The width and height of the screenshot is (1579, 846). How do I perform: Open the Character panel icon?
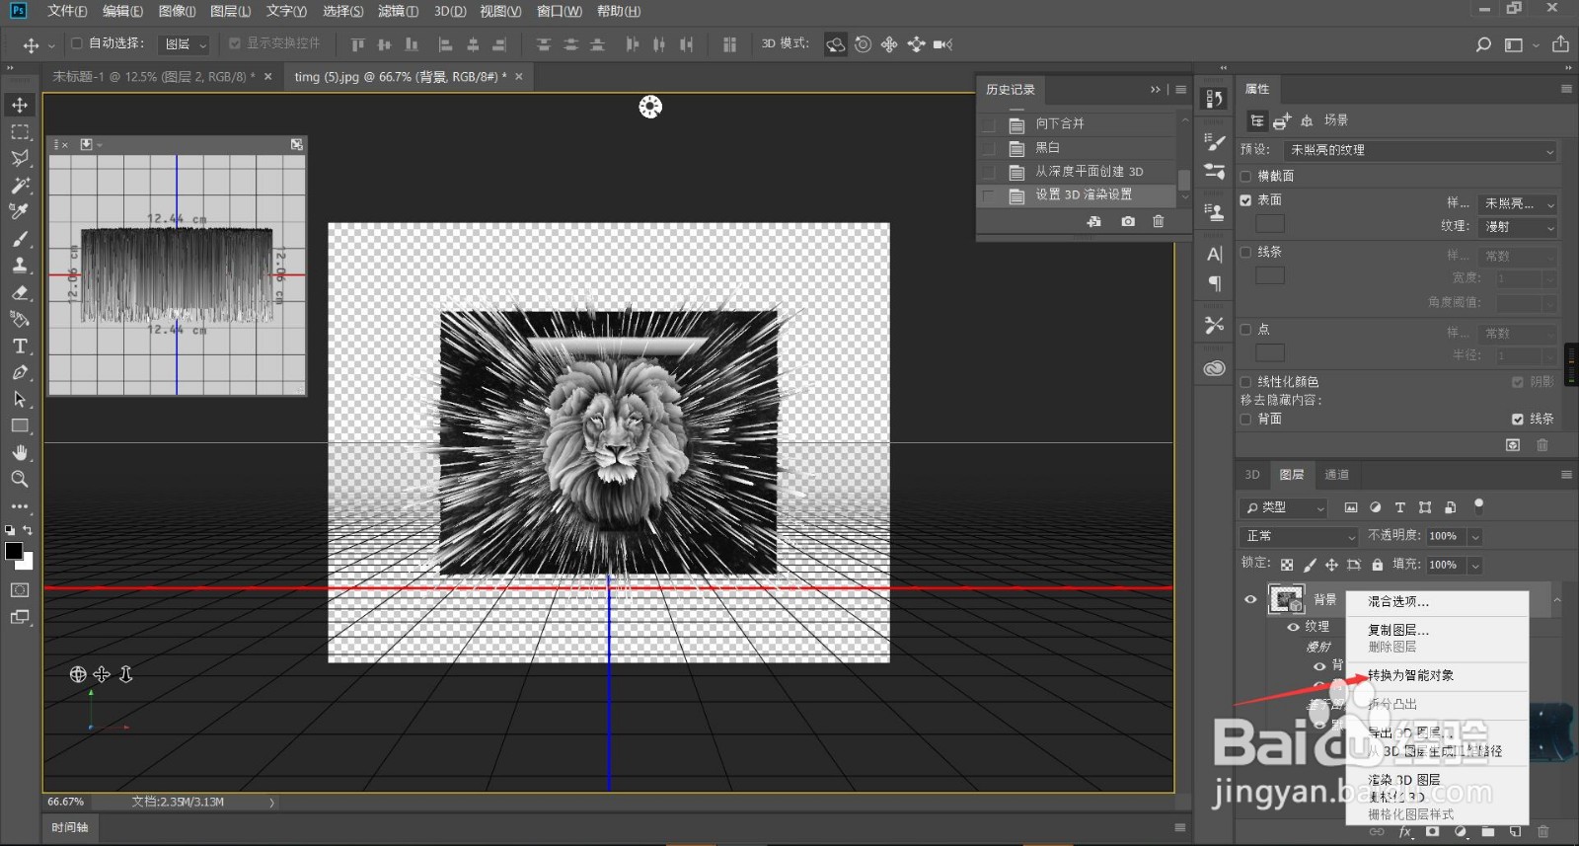pos(1215,255)
